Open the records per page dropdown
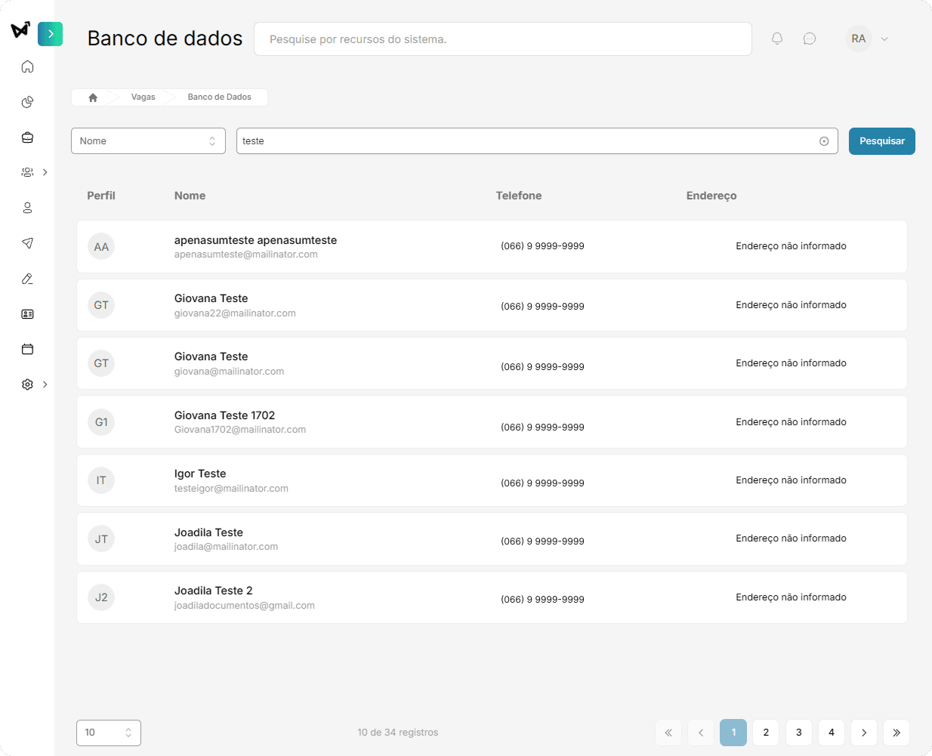Viewport: 932px width, 756px height. tap(109, 733)
